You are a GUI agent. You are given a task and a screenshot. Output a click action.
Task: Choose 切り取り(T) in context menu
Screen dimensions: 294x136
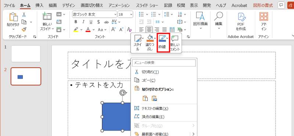164,72
